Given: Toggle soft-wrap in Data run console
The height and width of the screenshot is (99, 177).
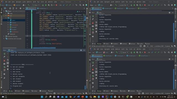Looking at the screenshot, I should pyautogui.click(x=96, y=22).
